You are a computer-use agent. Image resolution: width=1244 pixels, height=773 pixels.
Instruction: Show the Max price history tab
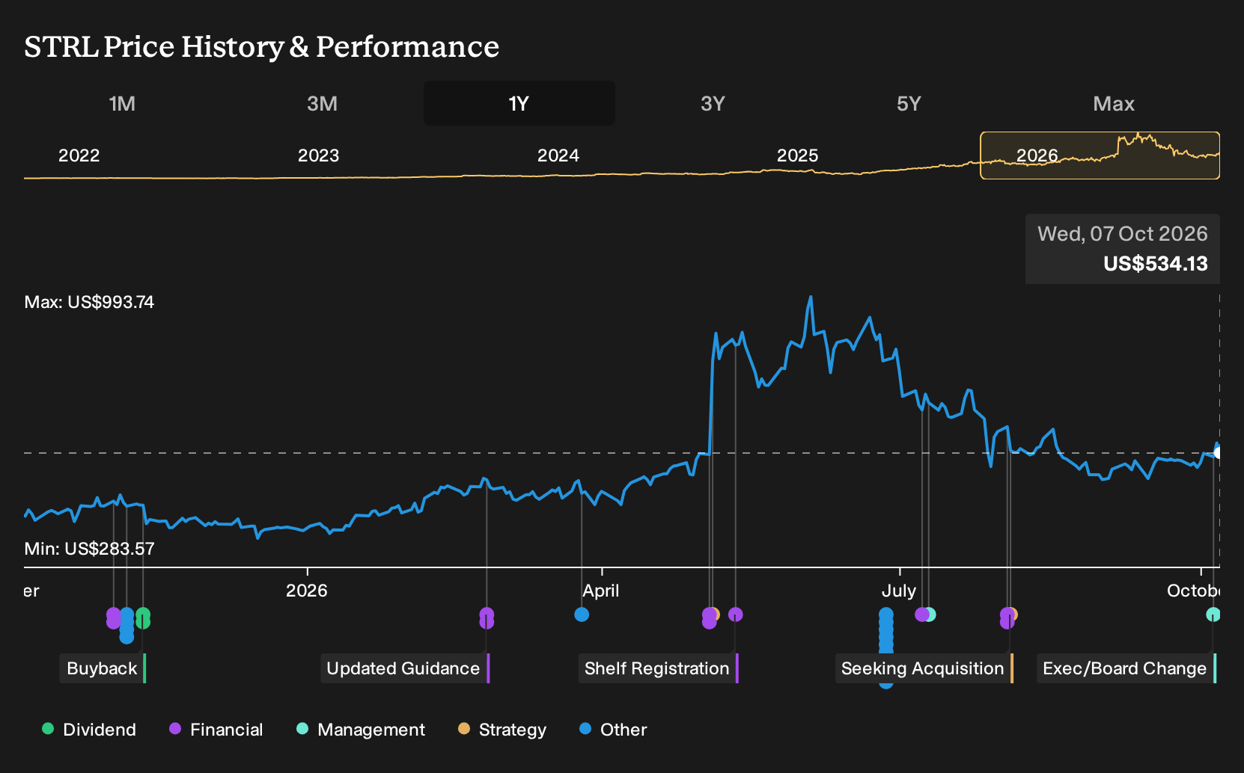pos(1114,103)
